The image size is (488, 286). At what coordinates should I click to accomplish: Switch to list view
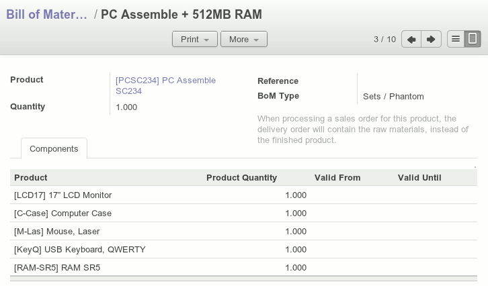click(456, 40)
